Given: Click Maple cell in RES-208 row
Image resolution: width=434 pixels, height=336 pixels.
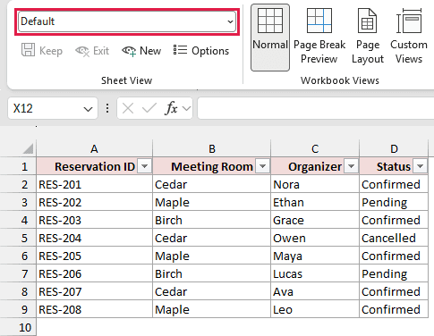Looking at the screenshot, I should coord(211,309).
